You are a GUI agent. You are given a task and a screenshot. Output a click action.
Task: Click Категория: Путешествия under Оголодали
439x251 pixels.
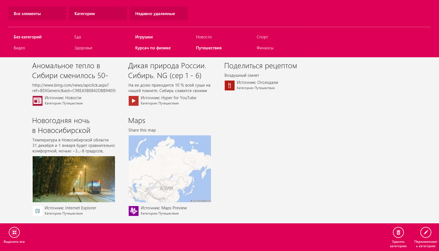[256, 88]
